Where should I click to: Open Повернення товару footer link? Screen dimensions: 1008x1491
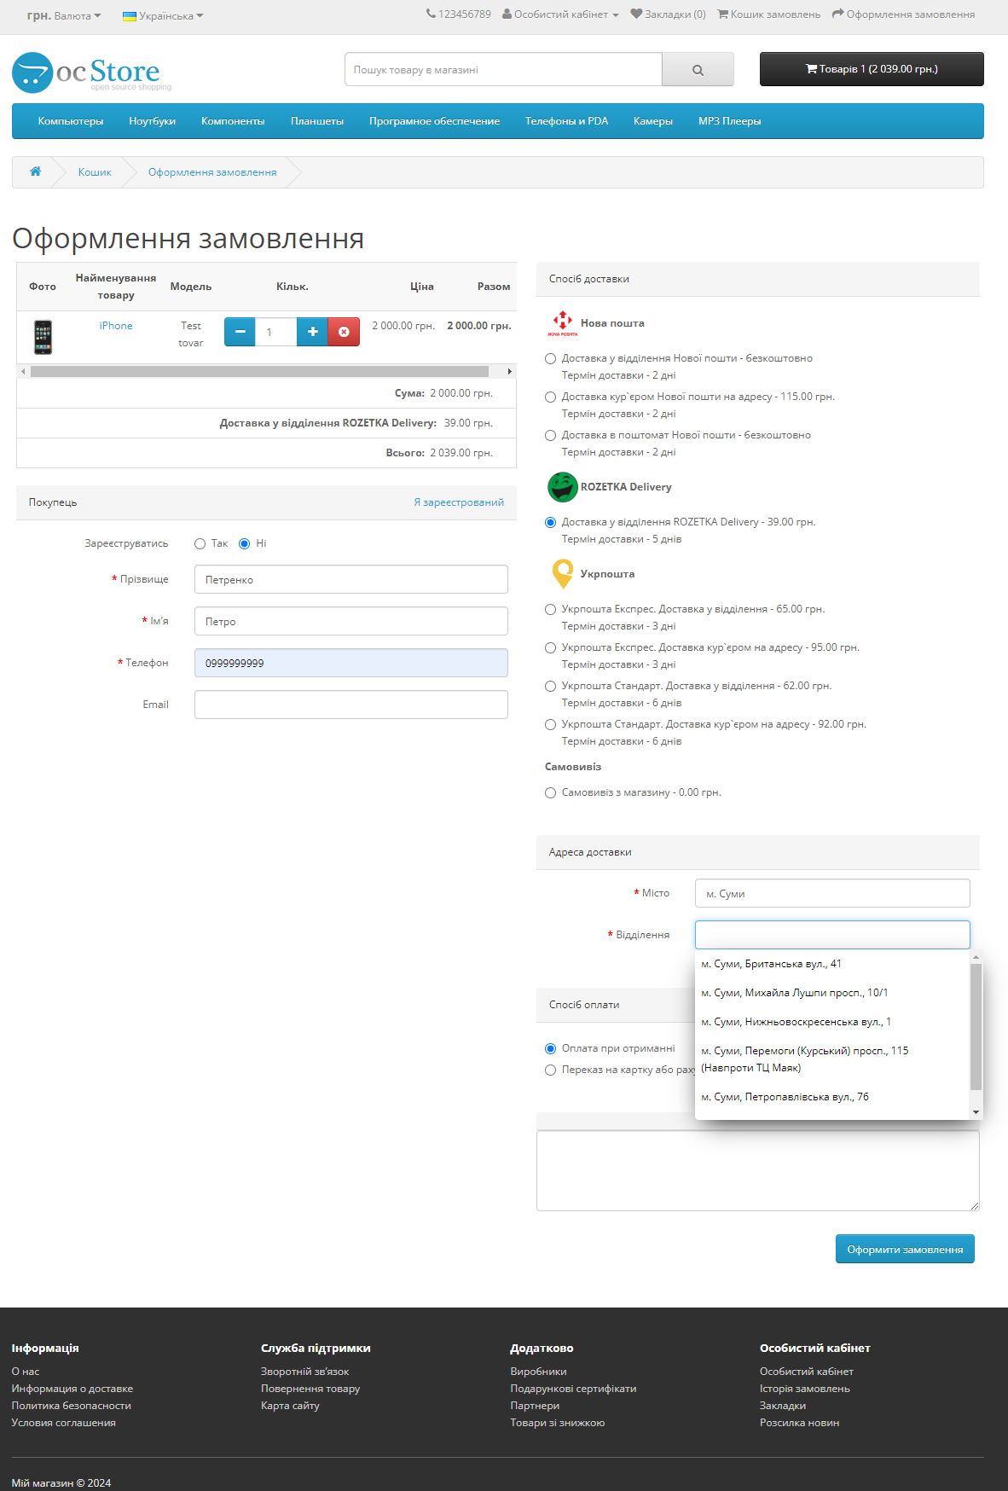tap(310, 1389)
